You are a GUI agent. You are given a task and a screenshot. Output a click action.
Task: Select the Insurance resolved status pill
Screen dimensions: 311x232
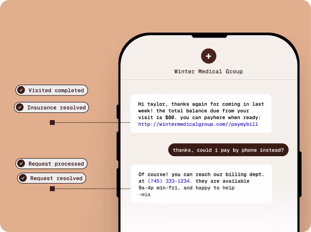click(52, 107)
